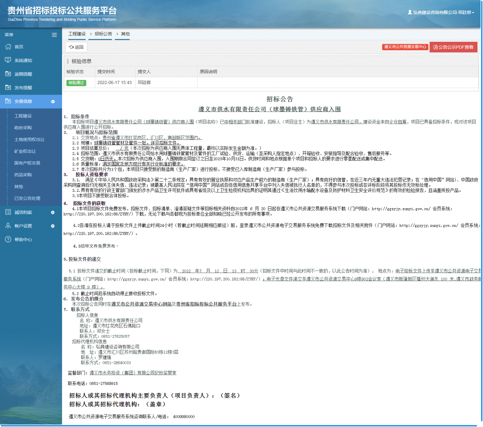483x427 pixels.
Task: Open 帐户设置 via the person icon
Action: (x=9, y=226)
